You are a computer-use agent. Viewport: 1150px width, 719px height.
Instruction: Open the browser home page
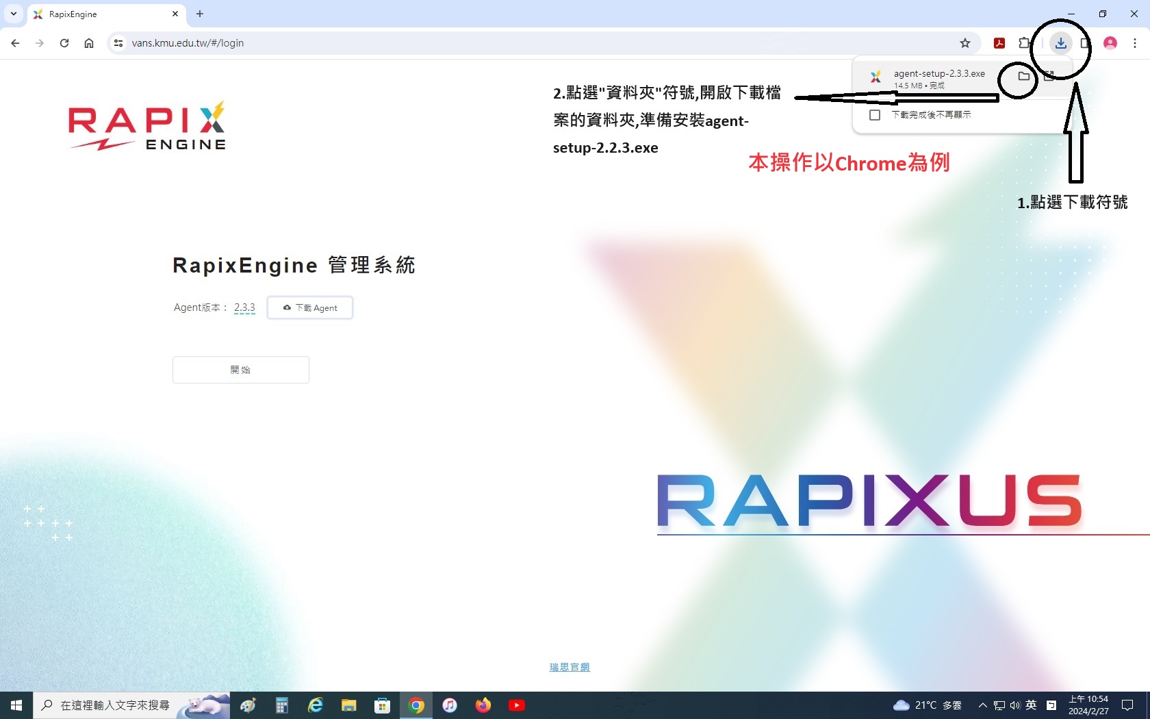pyautogui.click(x=89, y=43)
